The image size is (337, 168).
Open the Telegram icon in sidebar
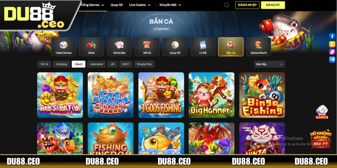(x=332, y=60)
